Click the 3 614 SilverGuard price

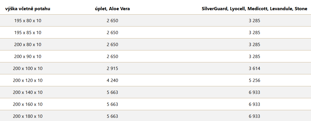pyautogui.click(x=254, y=69)
